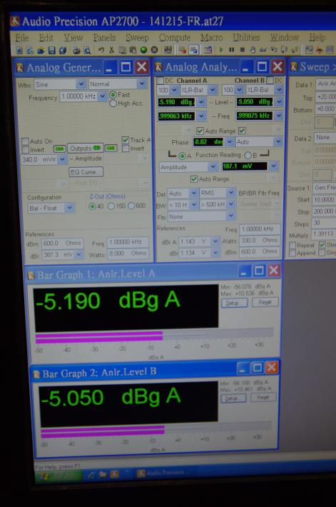Open the Sweep menu
The height and width of the screenshot is (507, 336).
point(137,38)
